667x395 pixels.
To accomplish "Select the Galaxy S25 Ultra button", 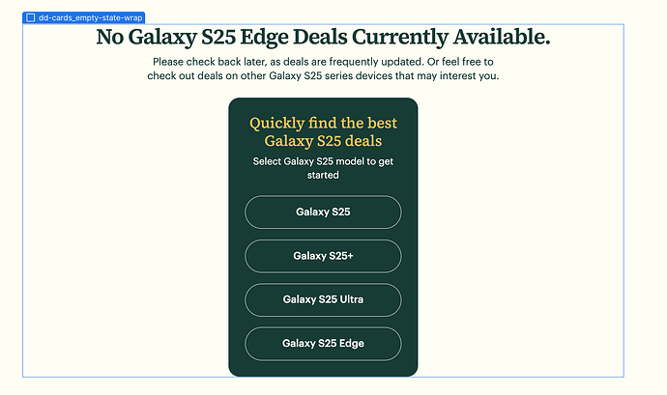I will [323, 299].
